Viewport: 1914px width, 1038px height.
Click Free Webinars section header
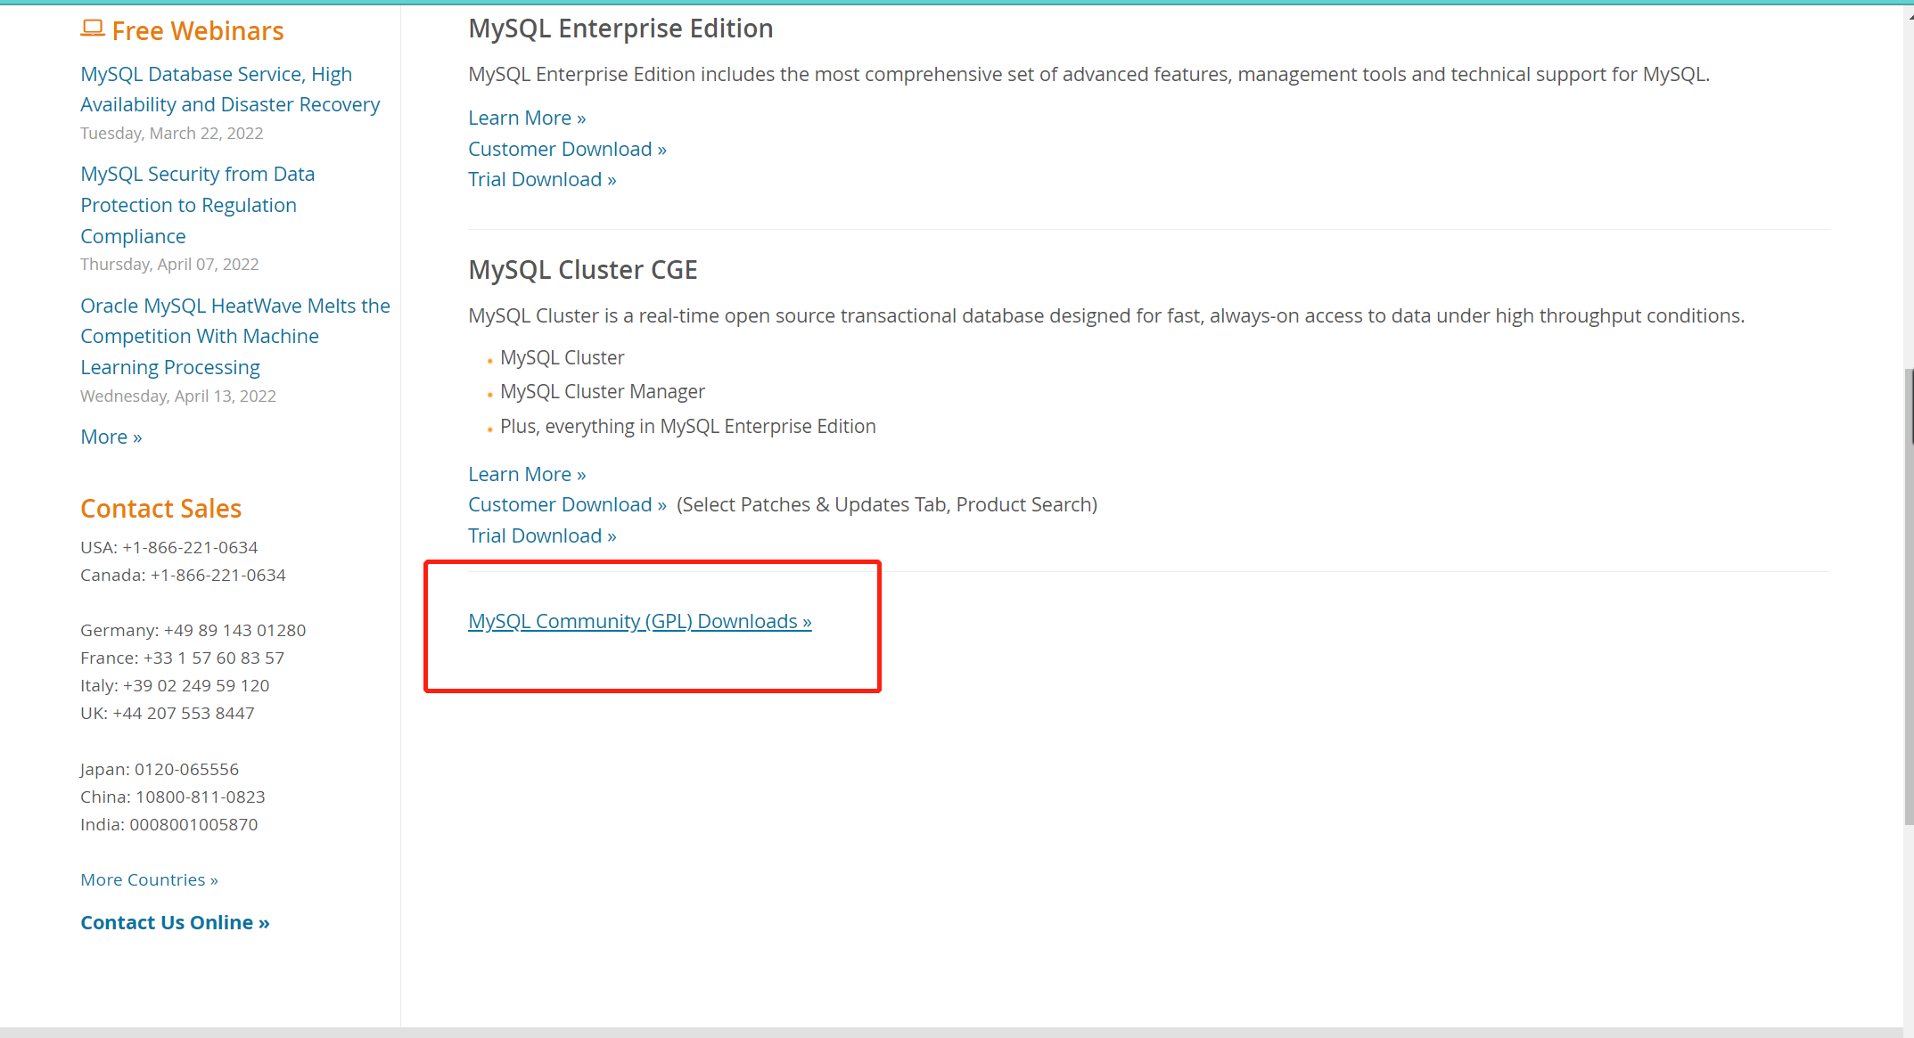point(198,32)
